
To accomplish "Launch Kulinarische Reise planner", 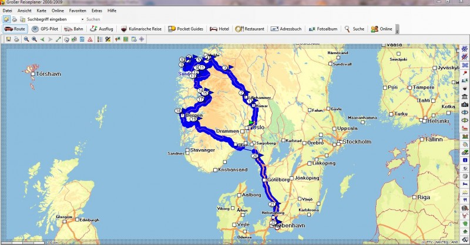I will point(142,29).
